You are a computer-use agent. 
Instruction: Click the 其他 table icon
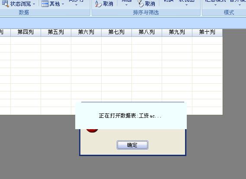click(45, 4)
